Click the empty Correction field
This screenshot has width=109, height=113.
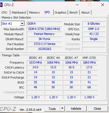[94, 44]
